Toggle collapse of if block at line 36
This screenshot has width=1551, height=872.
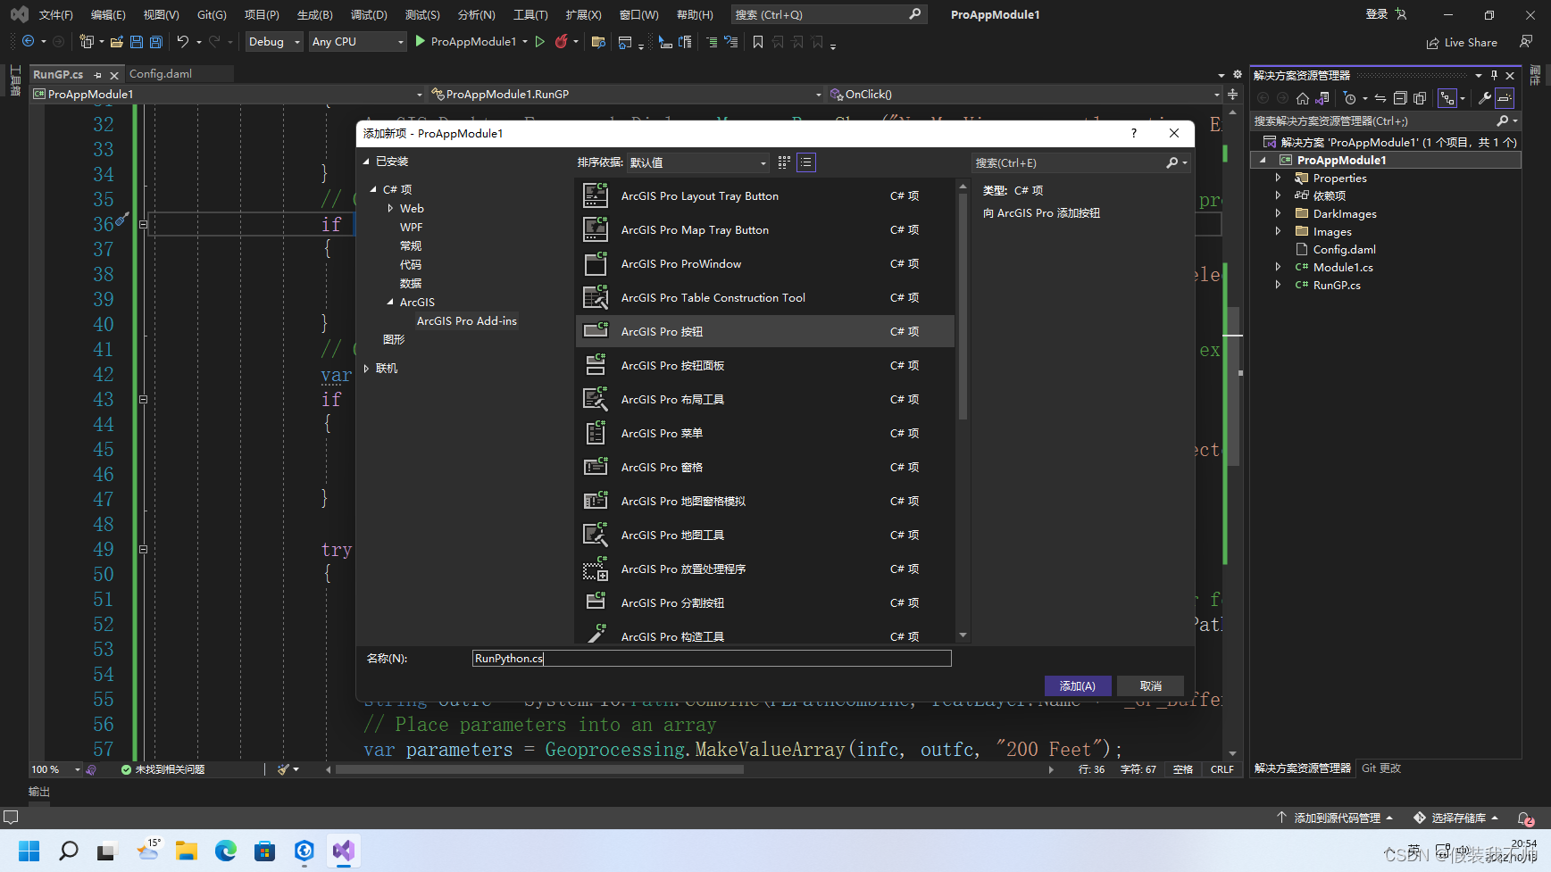click(x=143, y=224)
